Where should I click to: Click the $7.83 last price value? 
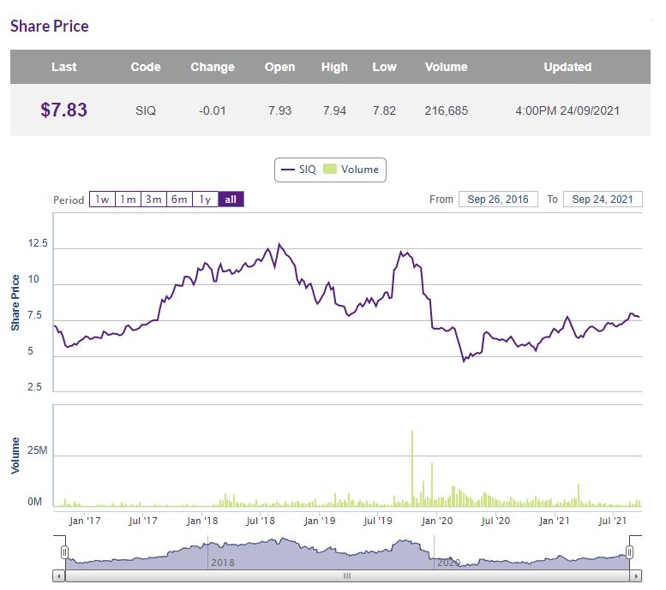[x=63, y=110]
